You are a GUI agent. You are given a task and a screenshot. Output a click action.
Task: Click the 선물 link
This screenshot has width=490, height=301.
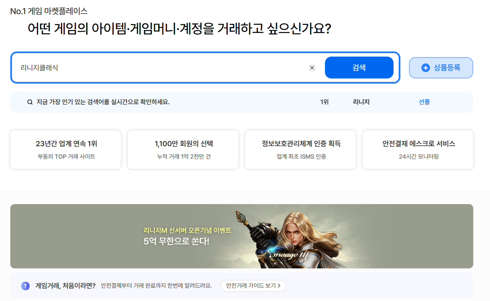tap(424, 102)
